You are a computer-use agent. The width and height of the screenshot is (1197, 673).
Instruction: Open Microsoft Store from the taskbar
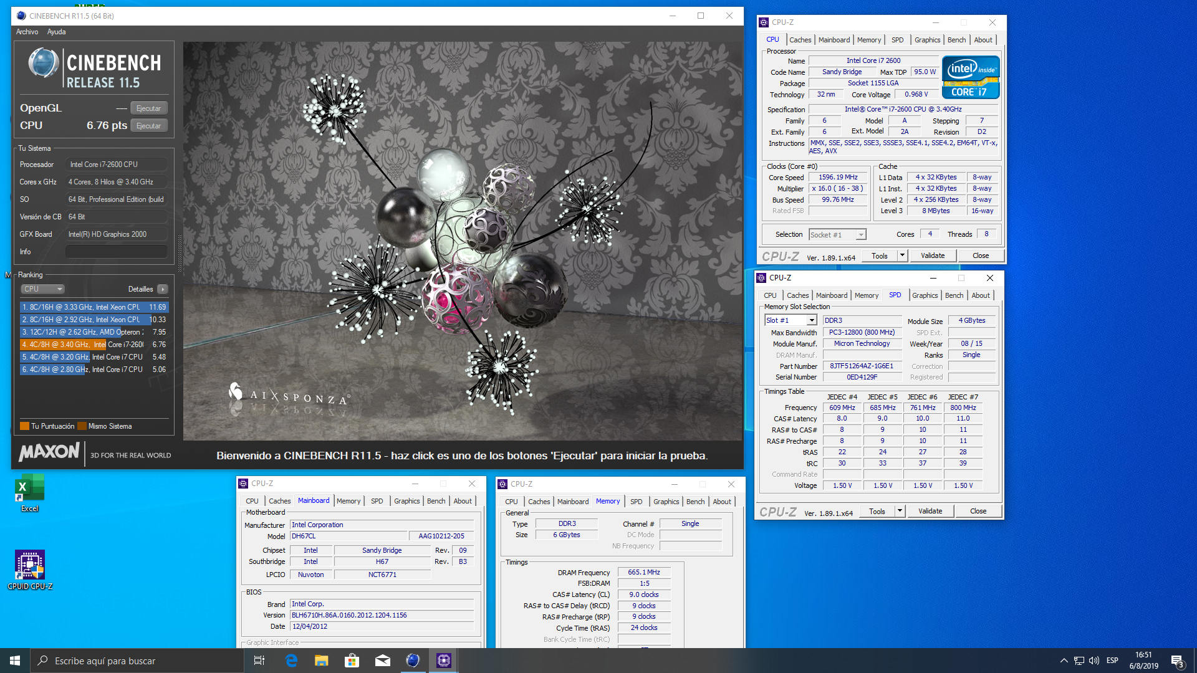pos(352,661)
